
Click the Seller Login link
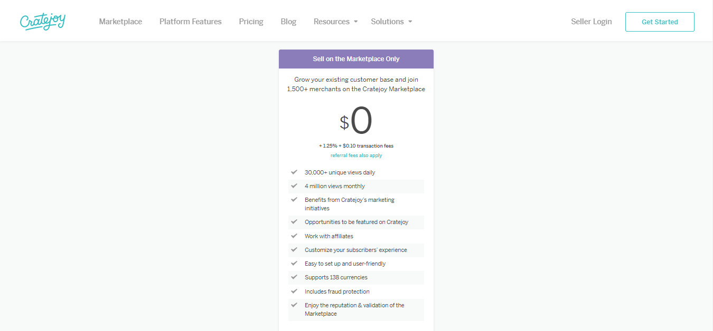tap(592, 22)
